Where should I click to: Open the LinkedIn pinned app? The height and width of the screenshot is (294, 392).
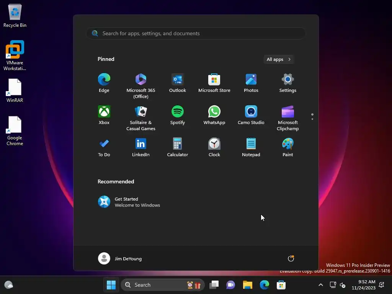click(x=141, y=147)
